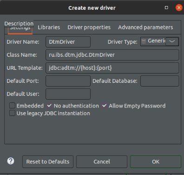Switch to the Driver properties tab
This screenshot has height=175, width=184.
click(89, 27)
